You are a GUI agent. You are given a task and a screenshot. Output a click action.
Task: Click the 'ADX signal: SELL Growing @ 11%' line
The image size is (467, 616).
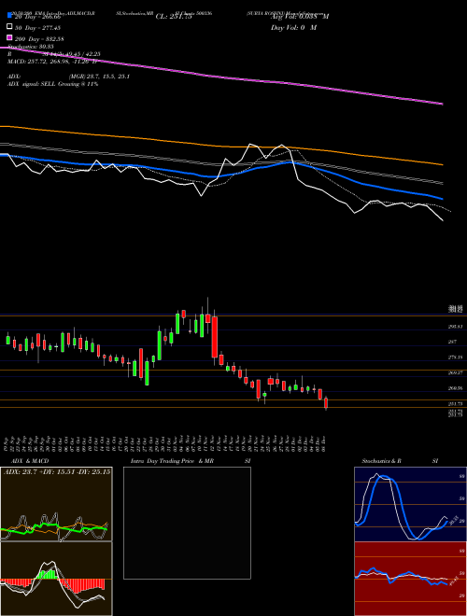[52, 84]
